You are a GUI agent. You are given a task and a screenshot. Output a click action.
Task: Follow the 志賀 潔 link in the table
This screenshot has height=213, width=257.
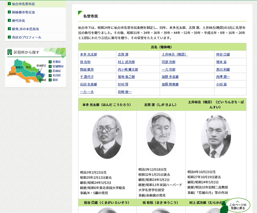point(123,54)
